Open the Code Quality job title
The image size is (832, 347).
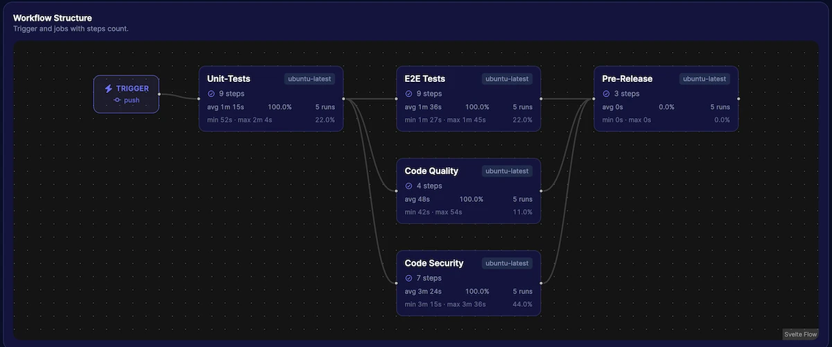(x=431, y=171)
